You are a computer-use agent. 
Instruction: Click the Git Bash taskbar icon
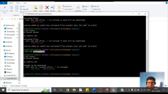tap(113, 90)
